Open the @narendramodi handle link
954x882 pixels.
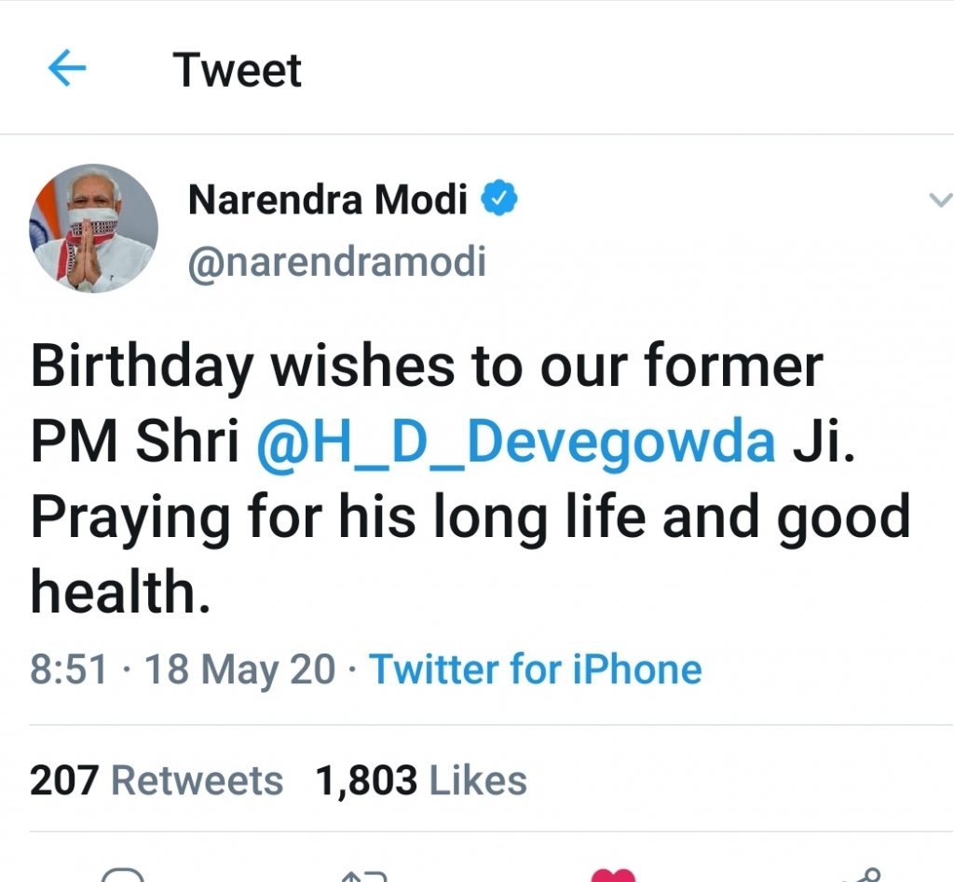(337, 263)
